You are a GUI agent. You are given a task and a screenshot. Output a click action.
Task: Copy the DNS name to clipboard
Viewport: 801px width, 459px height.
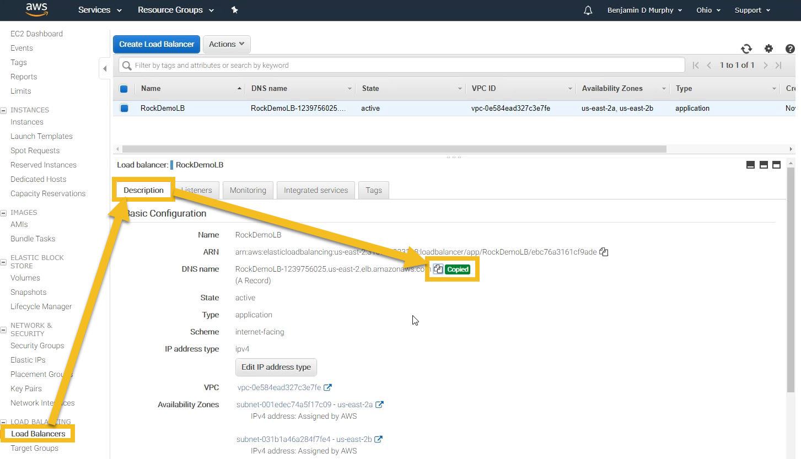pos(438,269)
